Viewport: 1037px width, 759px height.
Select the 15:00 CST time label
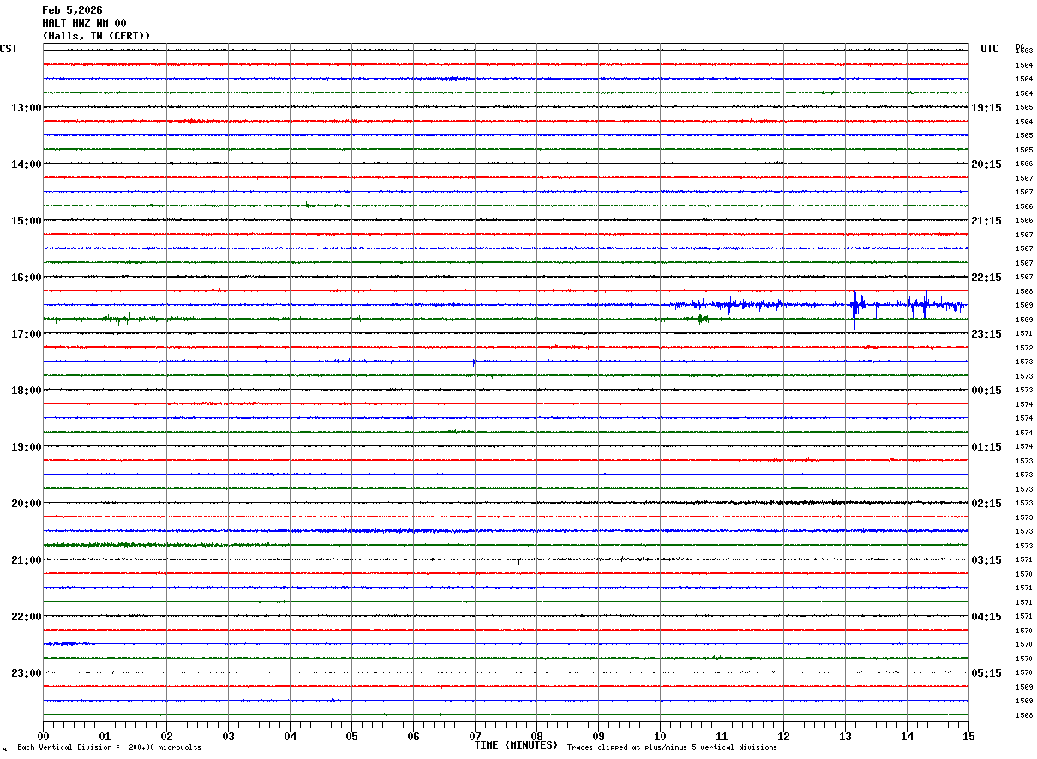[x=27, y=221]
